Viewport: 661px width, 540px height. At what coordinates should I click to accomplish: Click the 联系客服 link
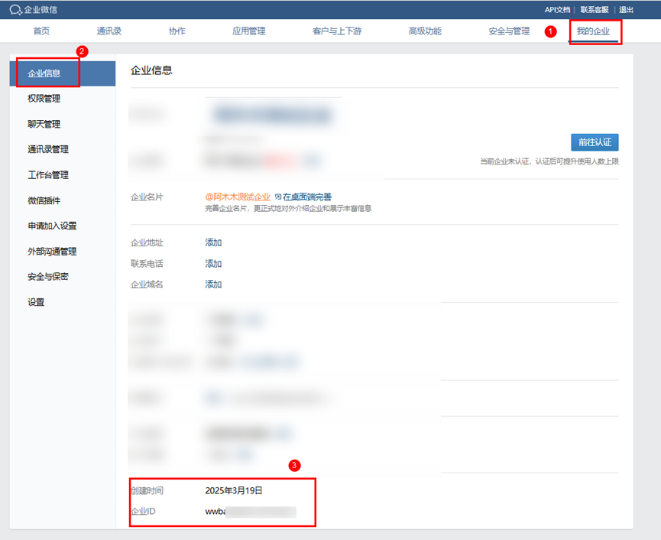(595, 10)
